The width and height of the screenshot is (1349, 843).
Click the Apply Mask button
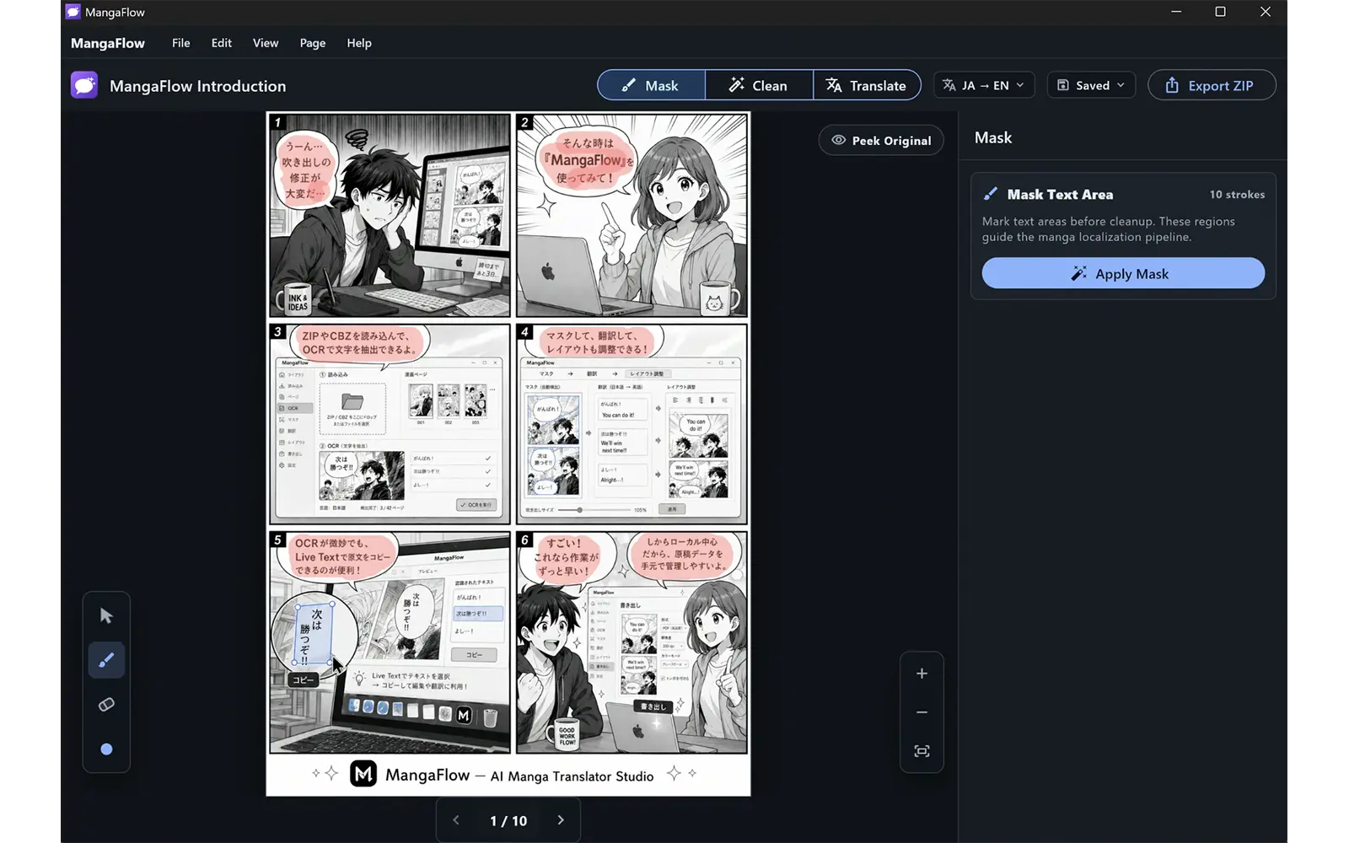(1123, 273)
